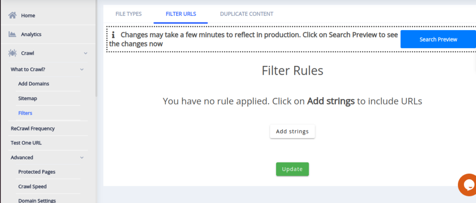Click the Search Preview button
476x203 pixels.
[x=438, y=39]
